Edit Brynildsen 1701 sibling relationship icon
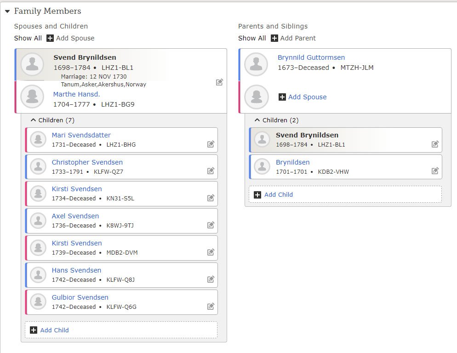This screenshot has width=457, height=353. (435, 171)
